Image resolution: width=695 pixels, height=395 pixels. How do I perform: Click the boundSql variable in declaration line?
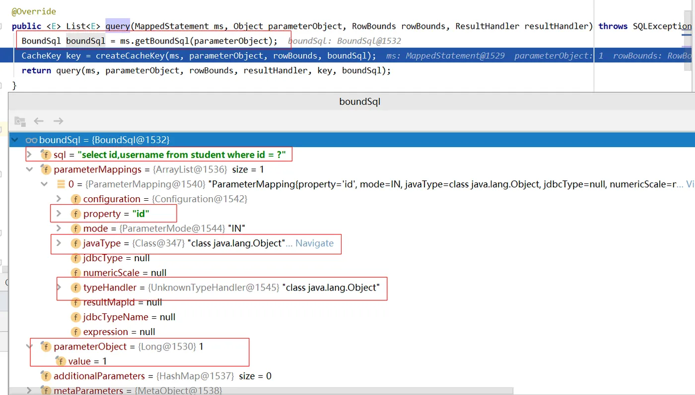85,41
